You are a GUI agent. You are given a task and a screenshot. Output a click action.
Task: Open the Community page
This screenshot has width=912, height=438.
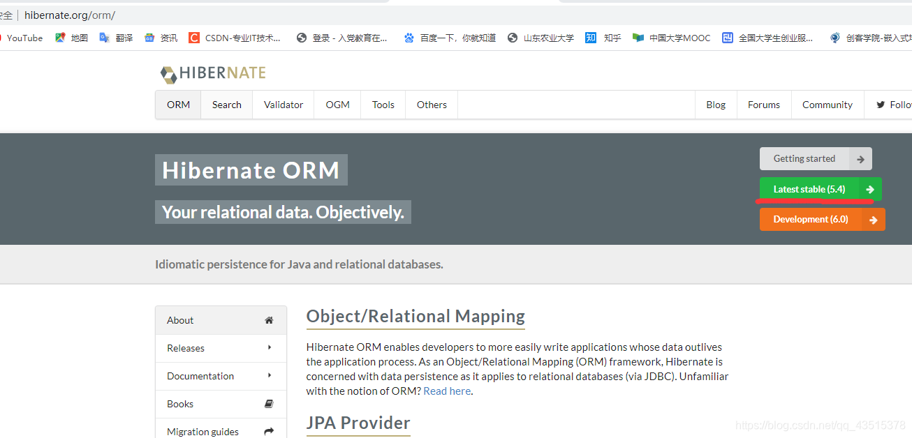click(x=828, y=105)
